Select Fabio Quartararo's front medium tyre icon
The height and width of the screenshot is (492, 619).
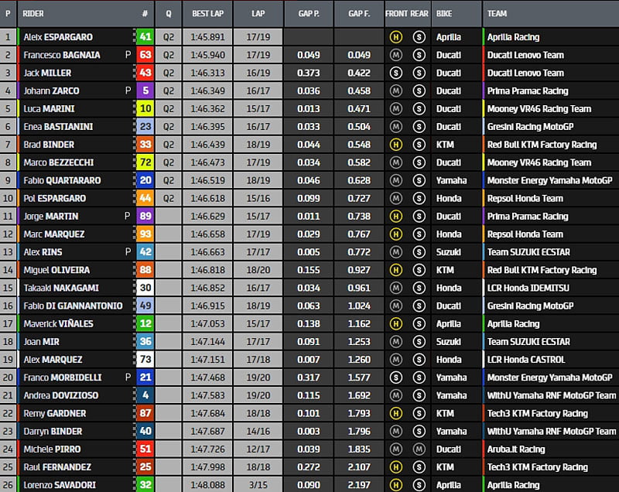tap(395, 180)
